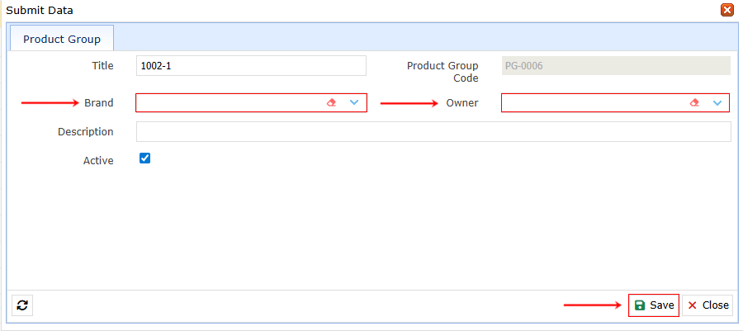Focus the Title field containing 1002-1
Image resolution: width=743 pixels, height=331 pixels.
250,66
